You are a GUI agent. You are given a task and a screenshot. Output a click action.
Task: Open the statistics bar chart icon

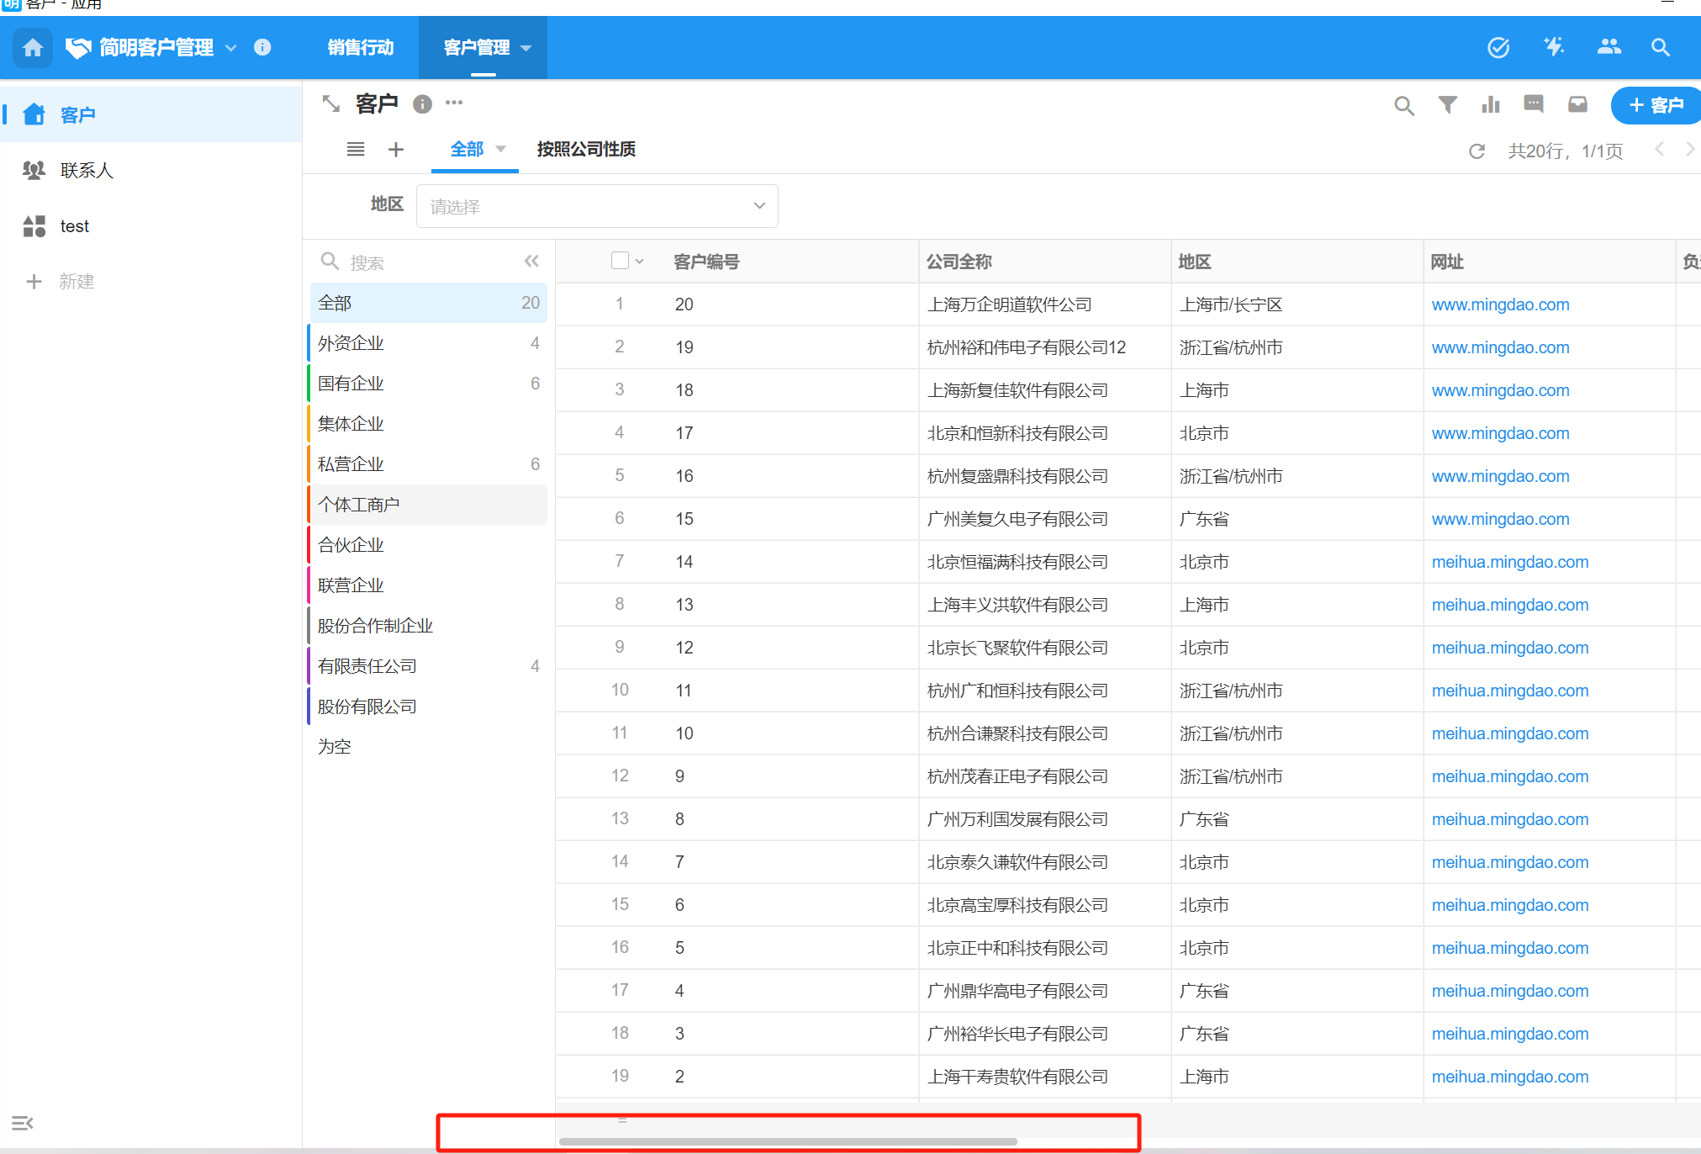(x=1491, y=104)
